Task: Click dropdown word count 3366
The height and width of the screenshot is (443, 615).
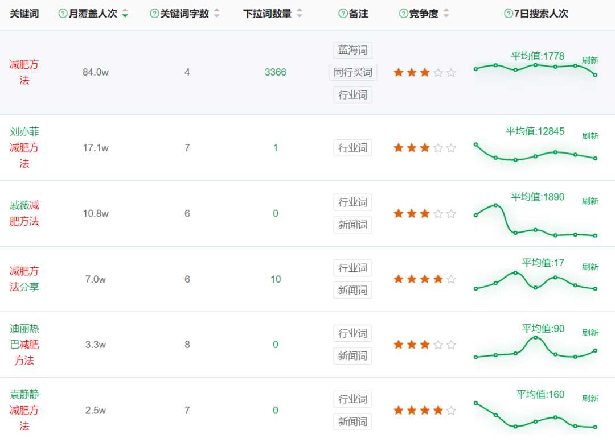Action: [x=275, y=72]
